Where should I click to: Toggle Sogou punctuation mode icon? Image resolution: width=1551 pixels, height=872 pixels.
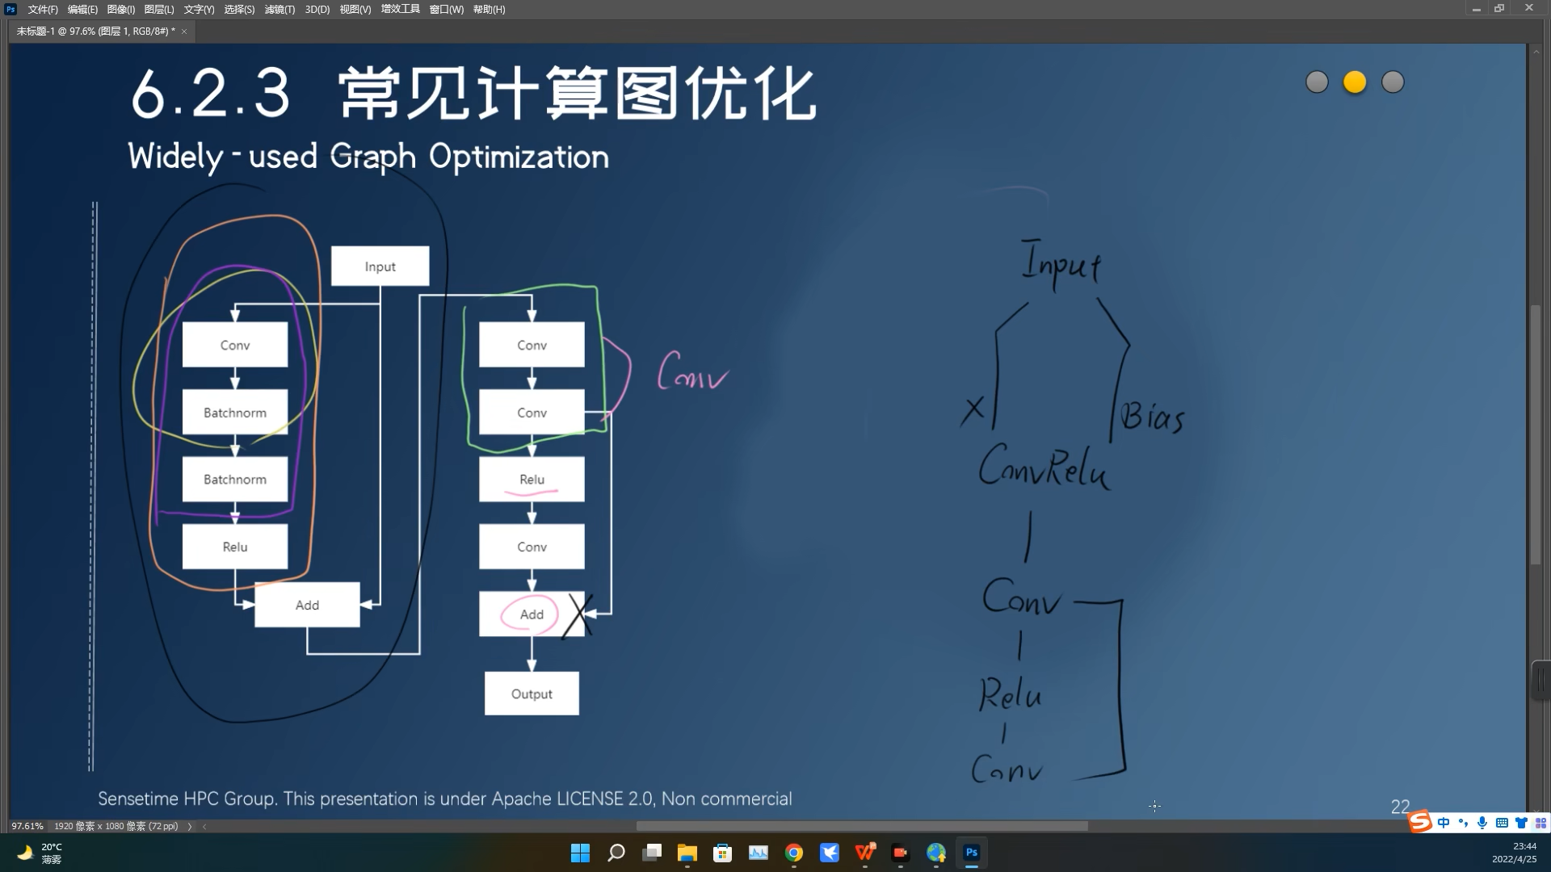[1463, 823]
